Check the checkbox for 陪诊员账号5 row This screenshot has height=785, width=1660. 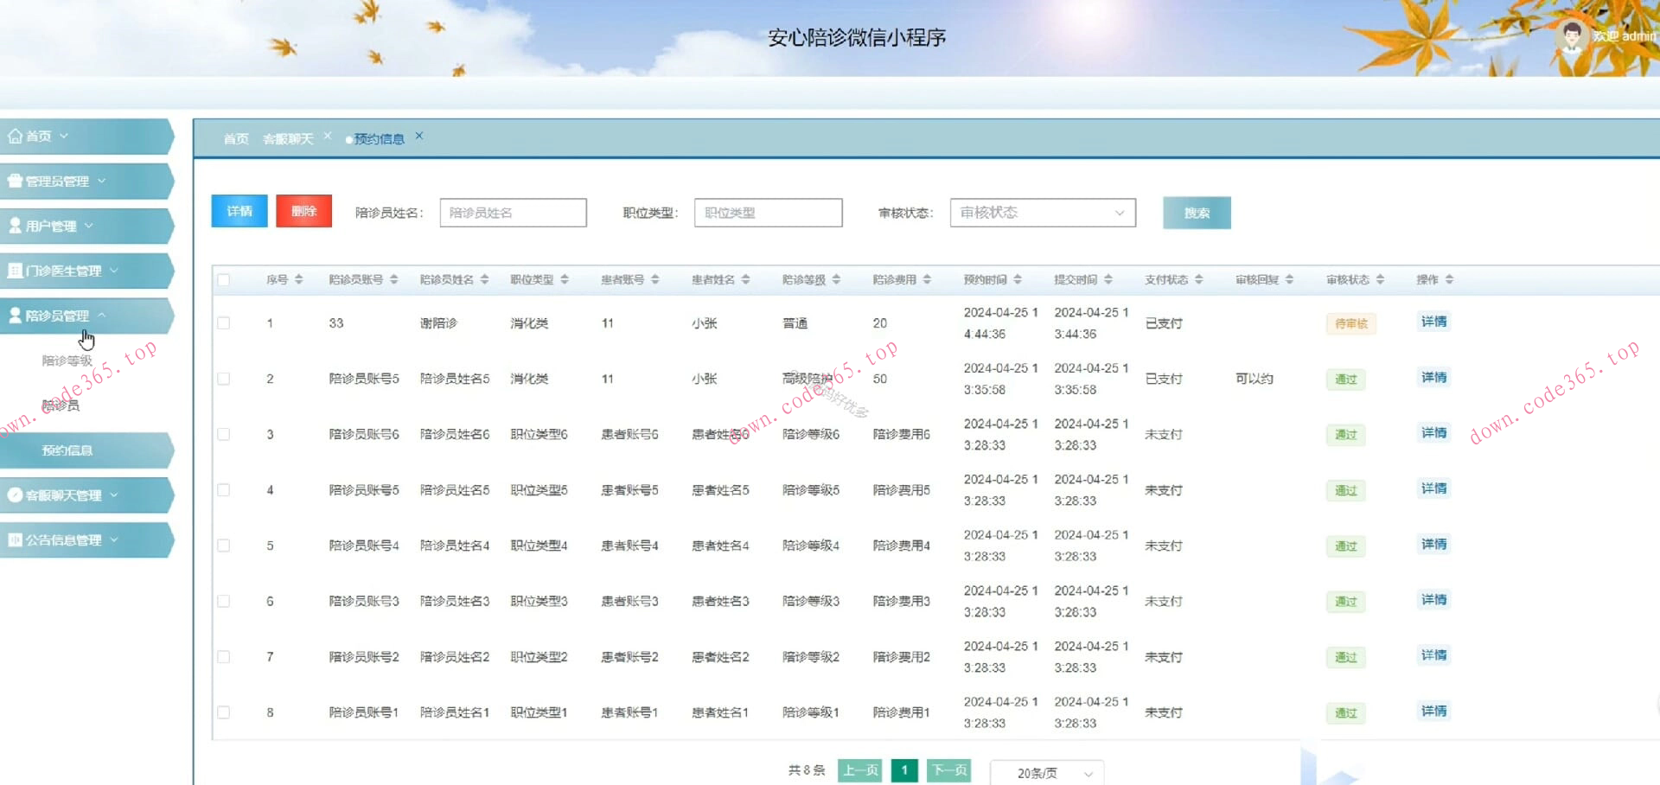click(x=224, y=379)
